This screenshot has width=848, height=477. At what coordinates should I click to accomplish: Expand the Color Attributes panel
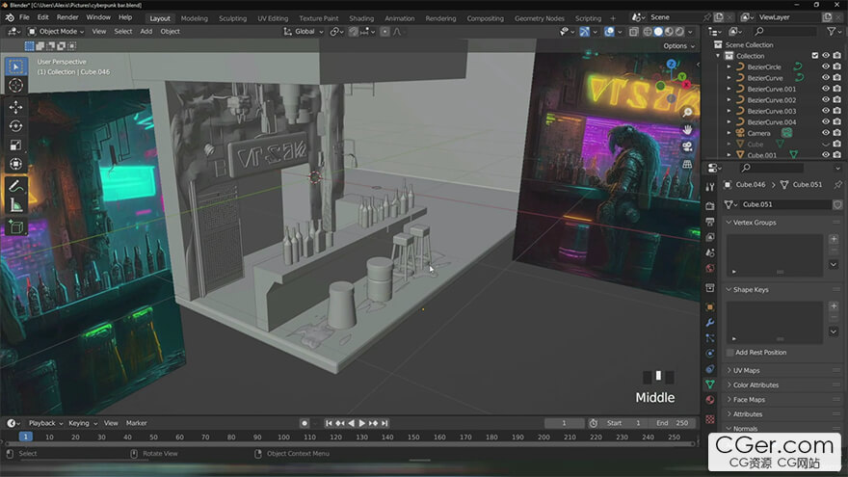coord(755,385)
